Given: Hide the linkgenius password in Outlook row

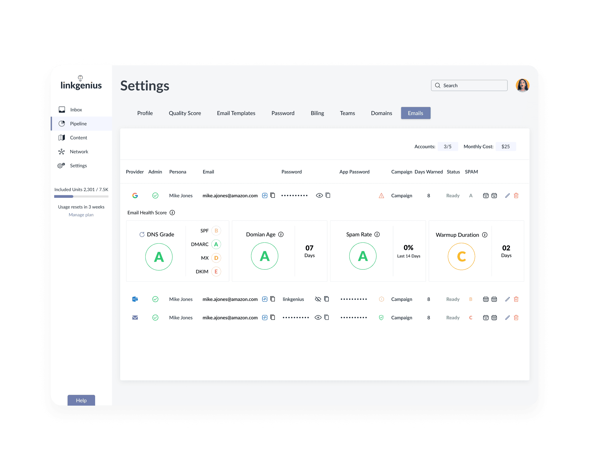Looking at the screenshot, I should (318, 299).
